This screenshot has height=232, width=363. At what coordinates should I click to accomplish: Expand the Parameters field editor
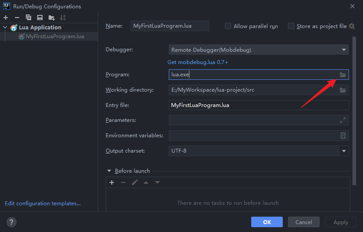tap(343, 120)
